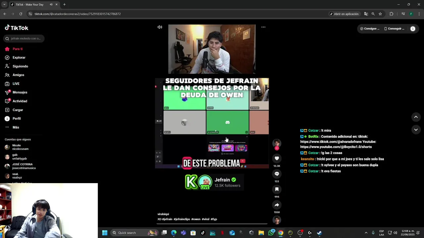
Task: Click the #viral hashtag
Action: click(206, 219)
